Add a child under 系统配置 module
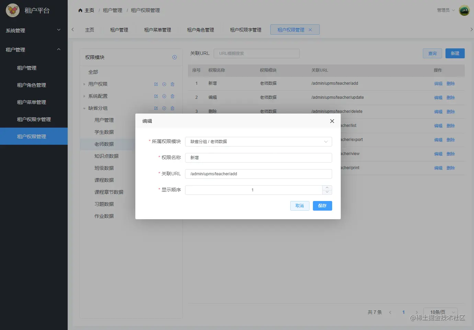The image size is (474, 330). (164, 96)
